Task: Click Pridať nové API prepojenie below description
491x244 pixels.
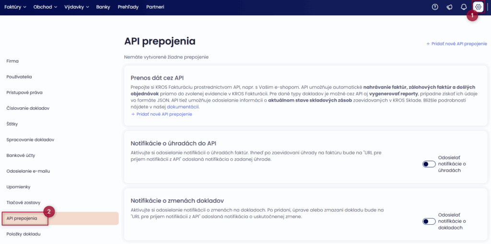Action: pyautogui.click(x=161, y=114)
